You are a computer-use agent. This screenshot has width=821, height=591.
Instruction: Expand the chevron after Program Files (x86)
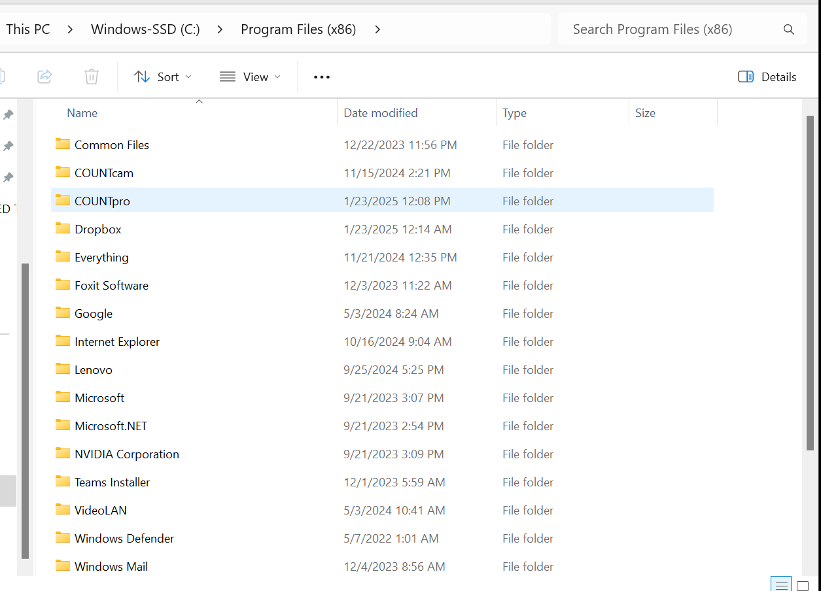coord(377,29)
